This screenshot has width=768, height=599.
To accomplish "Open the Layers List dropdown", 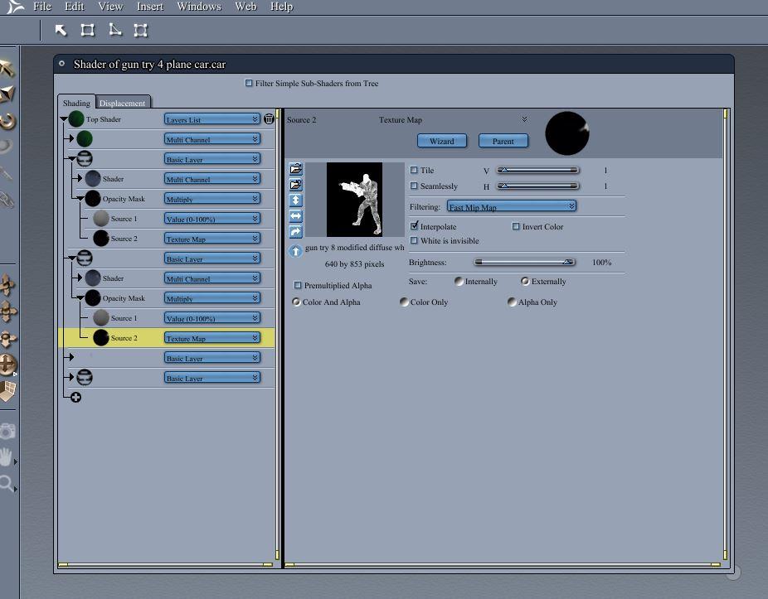I will point(211,119).
